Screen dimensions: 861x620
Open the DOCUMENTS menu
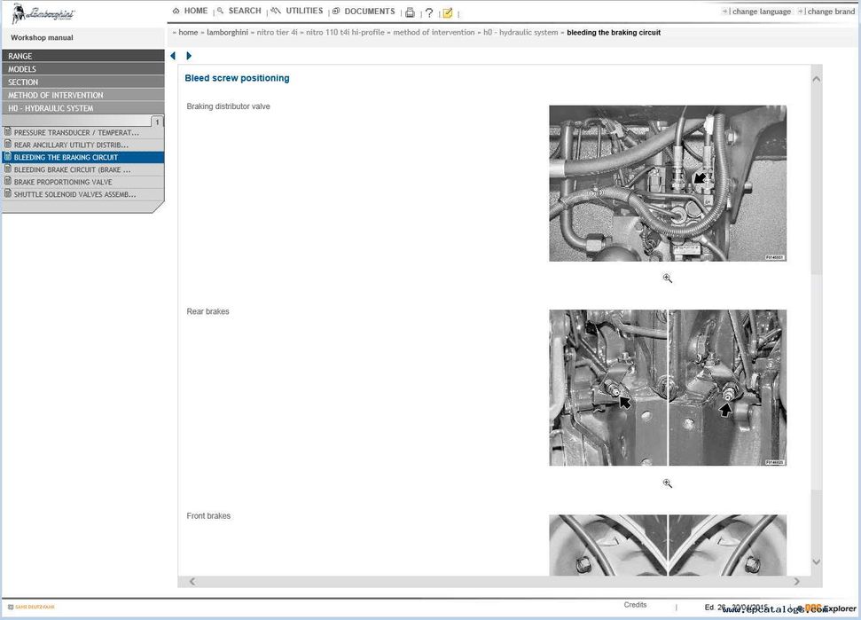pos(364,11)
